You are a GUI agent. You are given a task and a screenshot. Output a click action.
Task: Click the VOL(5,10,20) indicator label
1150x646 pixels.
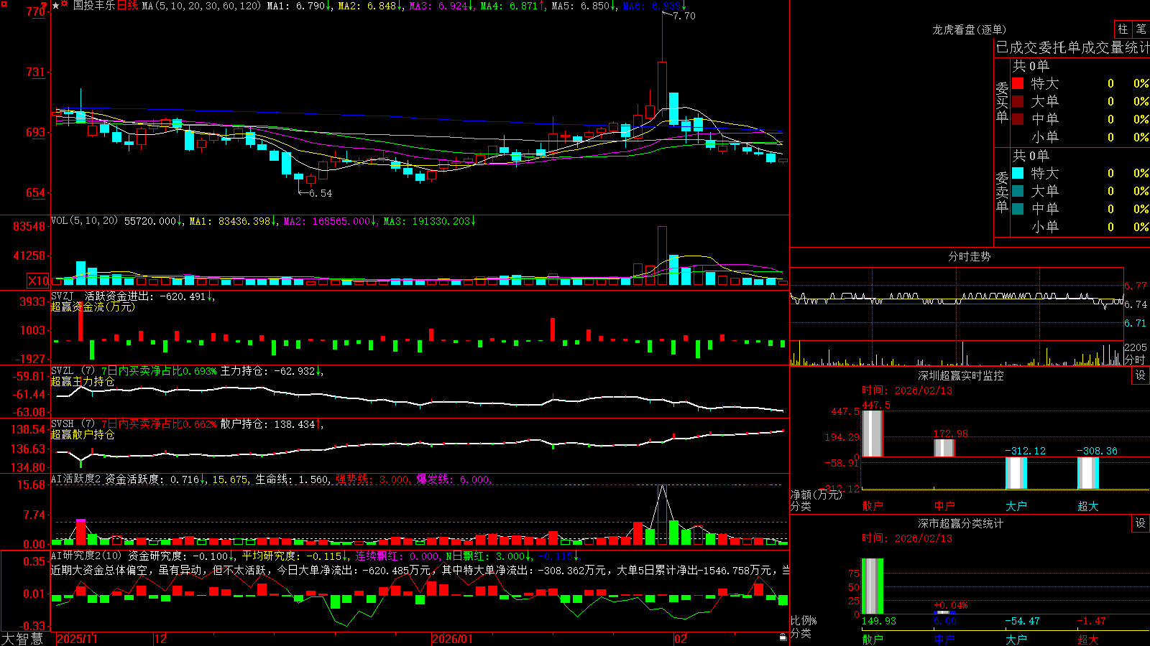84,221
